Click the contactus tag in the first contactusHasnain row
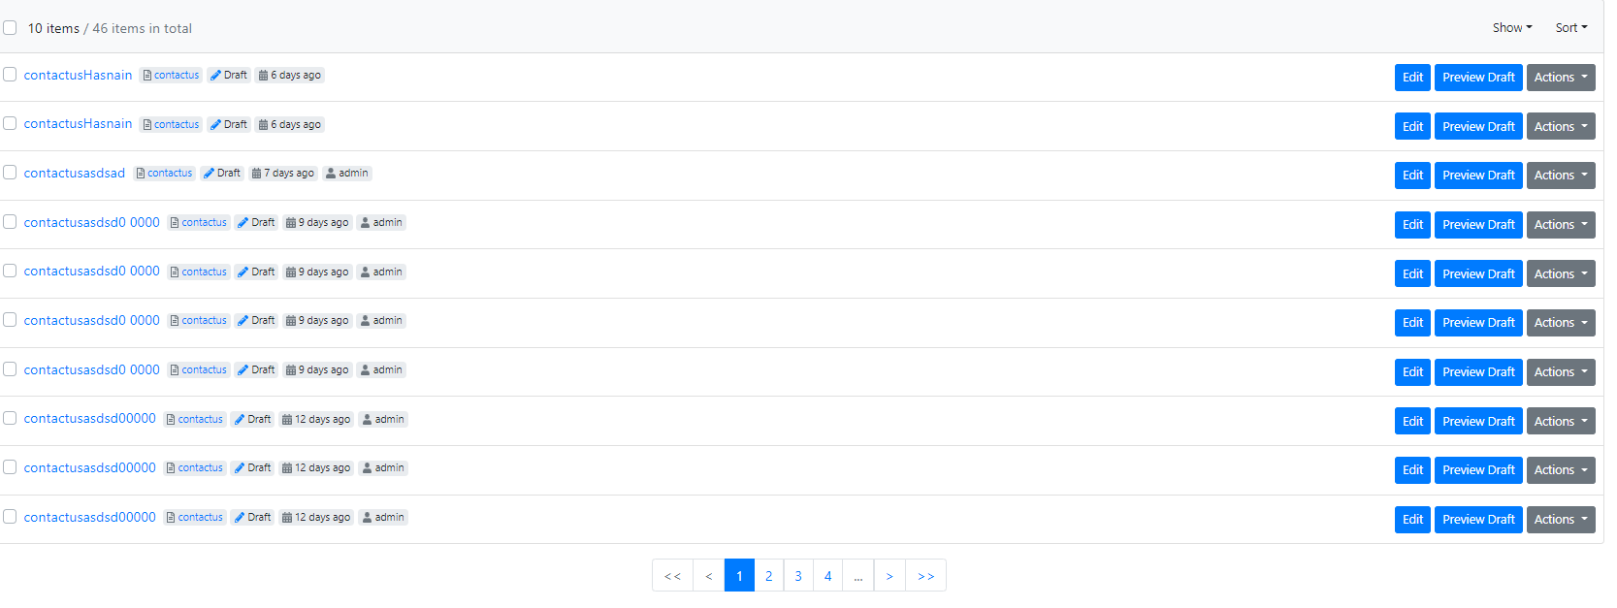 point(172,76)
